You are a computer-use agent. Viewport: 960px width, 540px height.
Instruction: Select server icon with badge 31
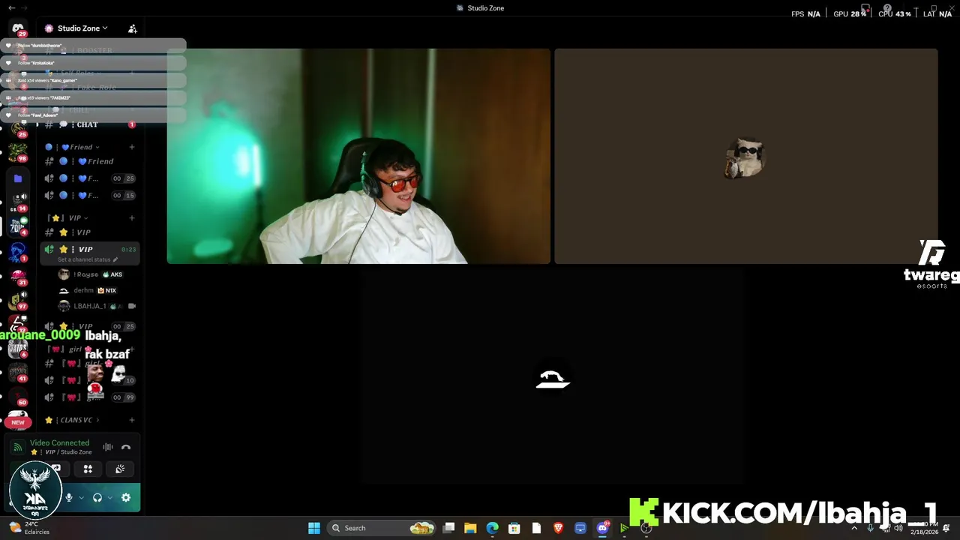click(x=18, y=276)
